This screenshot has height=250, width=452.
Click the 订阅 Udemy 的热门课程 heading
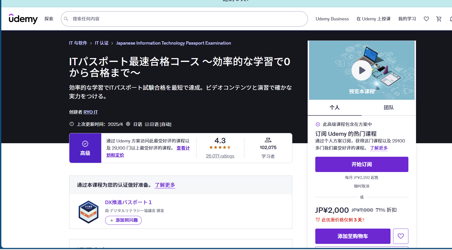(346, 134)
